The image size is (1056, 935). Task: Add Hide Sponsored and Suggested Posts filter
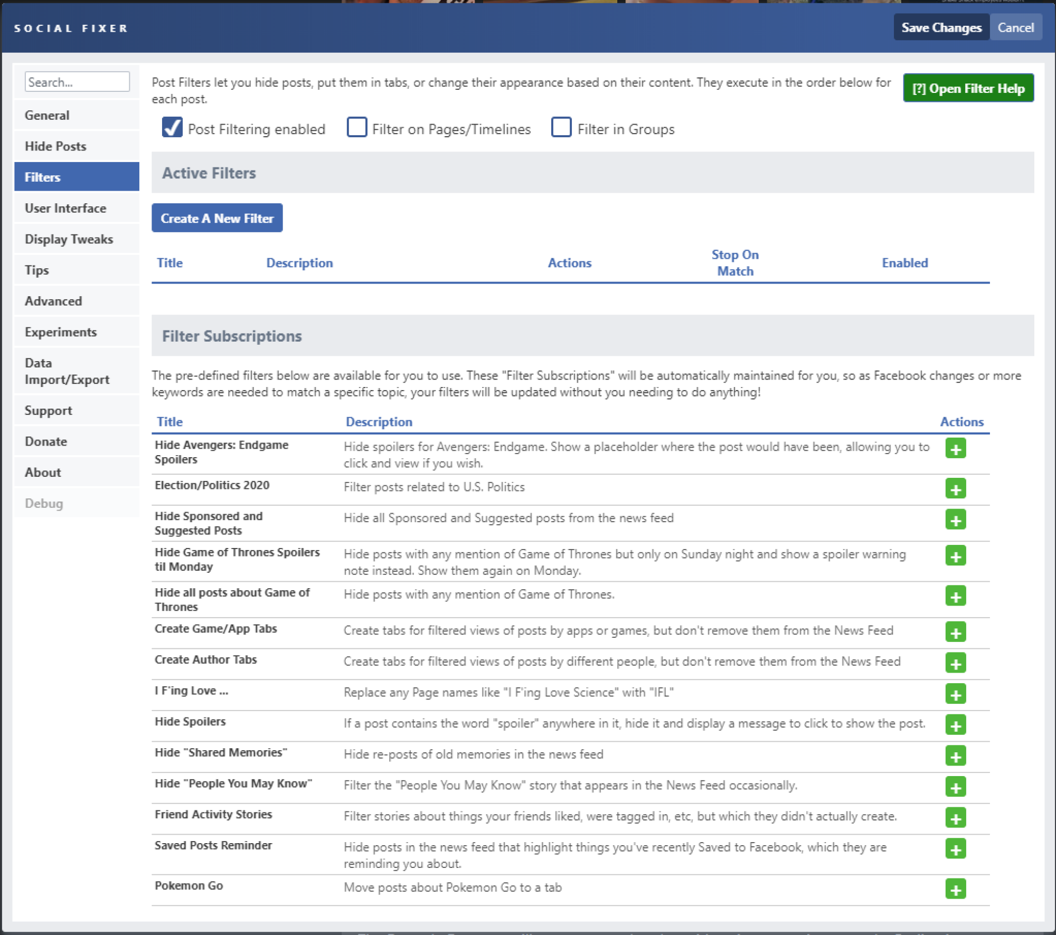955,520
